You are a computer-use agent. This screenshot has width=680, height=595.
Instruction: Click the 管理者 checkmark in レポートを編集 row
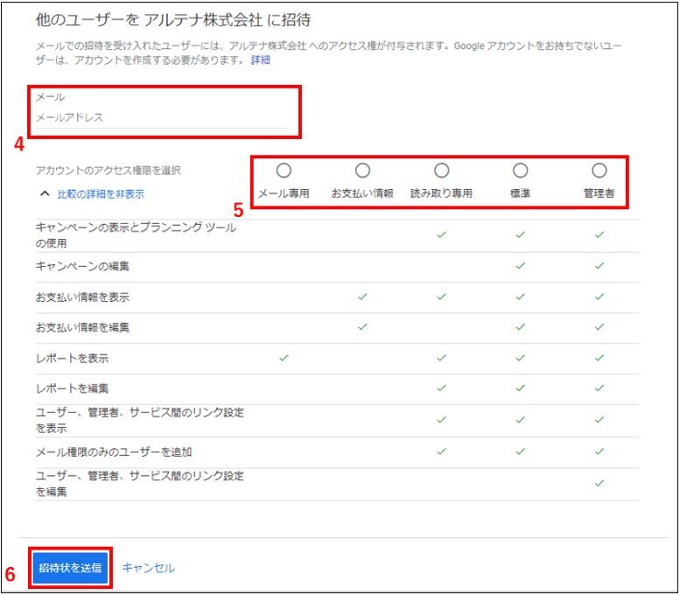(599, 388)
